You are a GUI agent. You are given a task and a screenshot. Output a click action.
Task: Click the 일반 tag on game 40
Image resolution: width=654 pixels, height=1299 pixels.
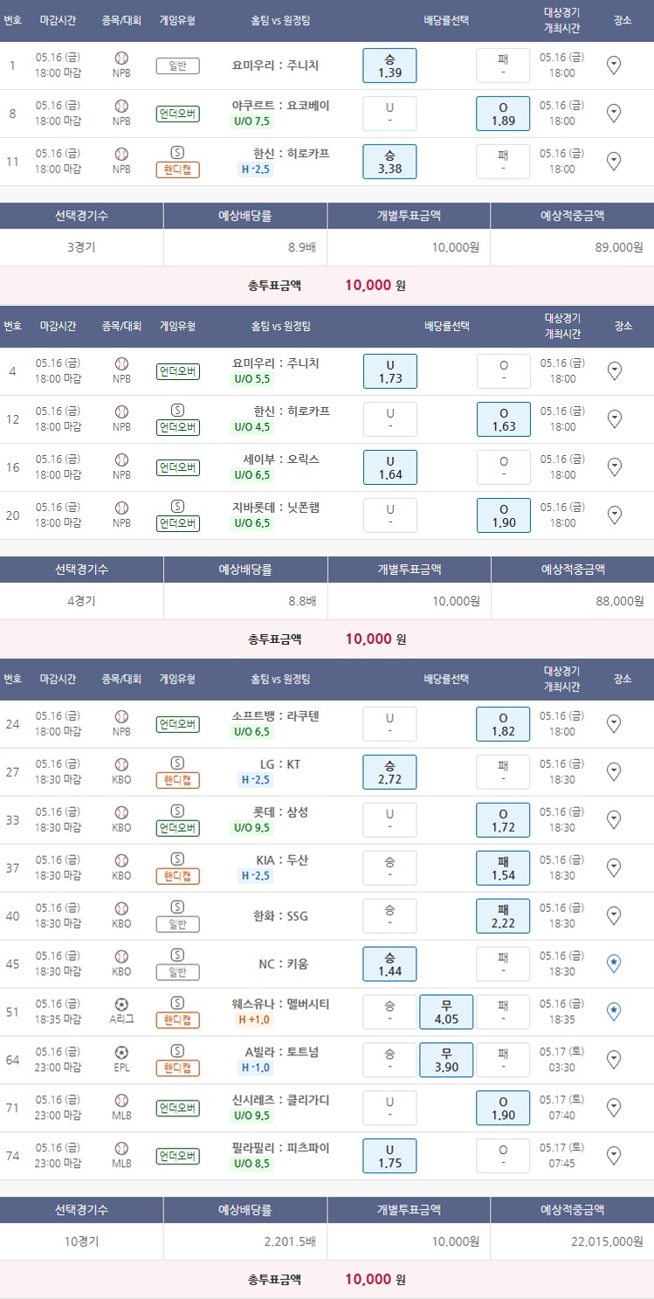coord(178,924)
